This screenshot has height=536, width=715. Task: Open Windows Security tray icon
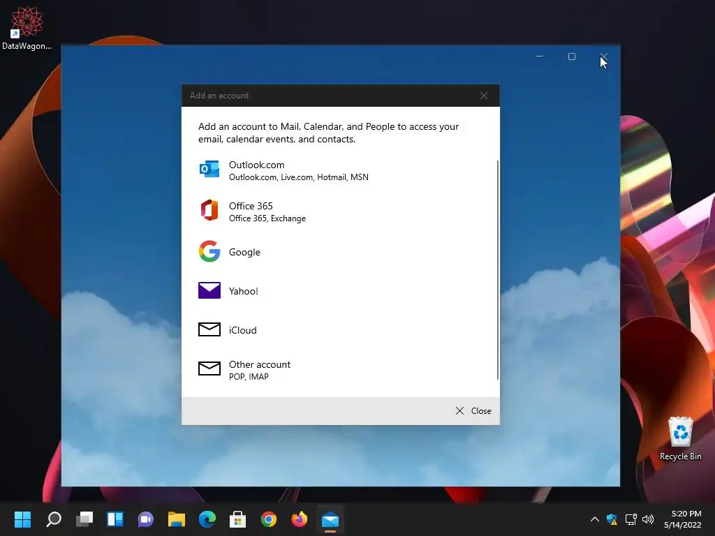pyautogui.click(x=612, y=519)
